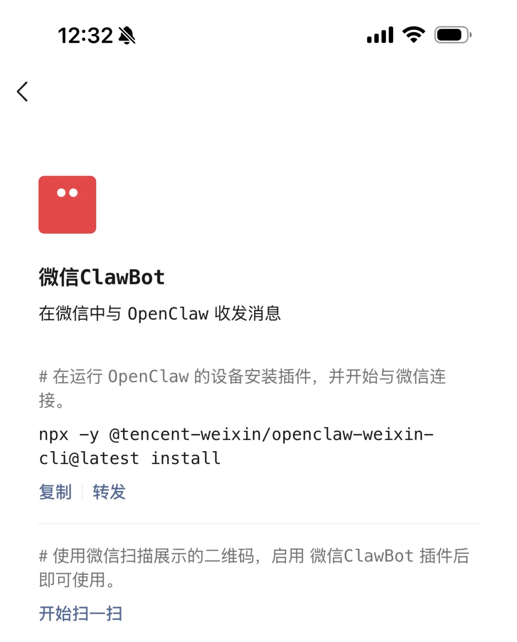Tap the 12:32 clock in status bar
Screen dimensions: 517x642
pyautogui.click(x=85, y=35)
